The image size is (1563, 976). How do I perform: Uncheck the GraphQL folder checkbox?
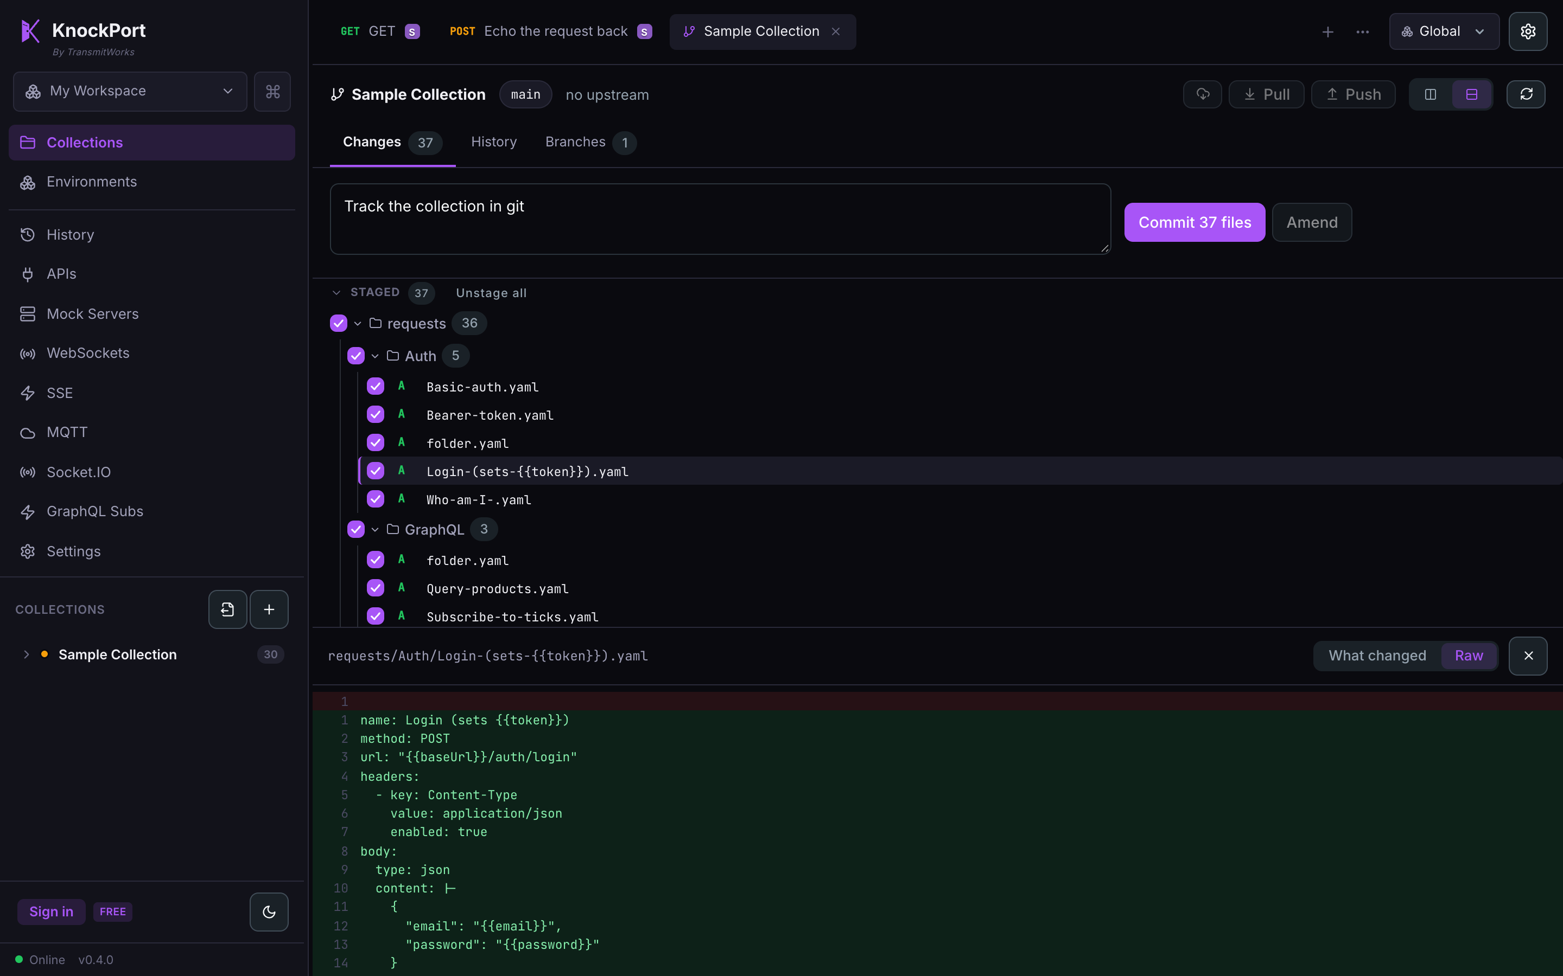point(356,529)
